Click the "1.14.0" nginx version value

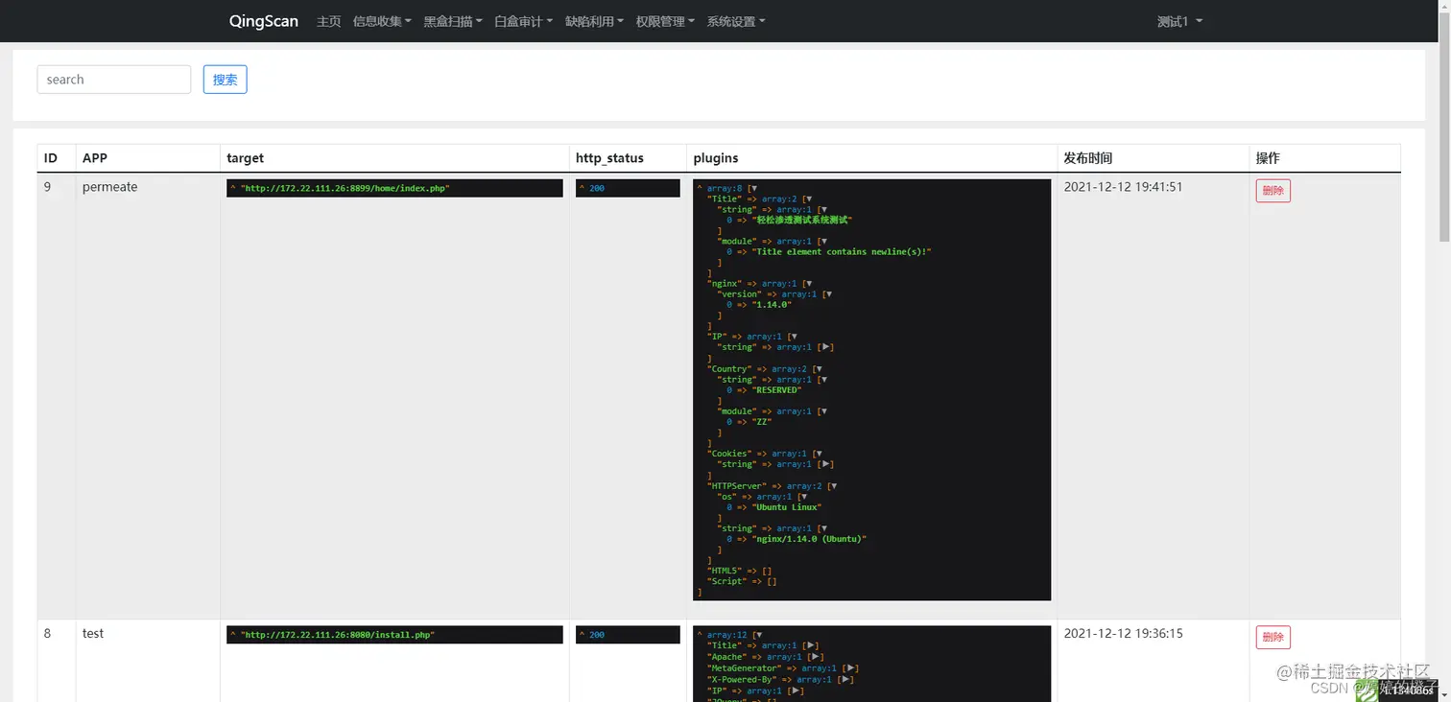tap(772, 305)
